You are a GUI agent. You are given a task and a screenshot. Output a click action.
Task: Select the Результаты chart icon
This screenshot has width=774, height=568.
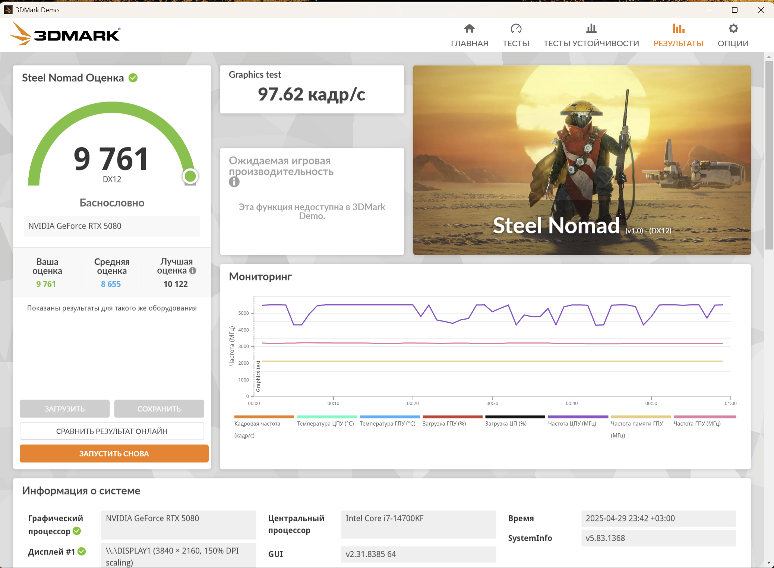point(678,29)
